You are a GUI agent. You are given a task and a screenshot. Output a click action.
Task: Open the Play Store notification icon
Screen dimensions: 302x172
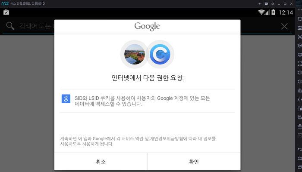pos(6,12)
